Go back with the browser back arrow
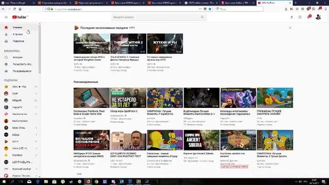Screen dimensions: 329x185 pos(4,9)
